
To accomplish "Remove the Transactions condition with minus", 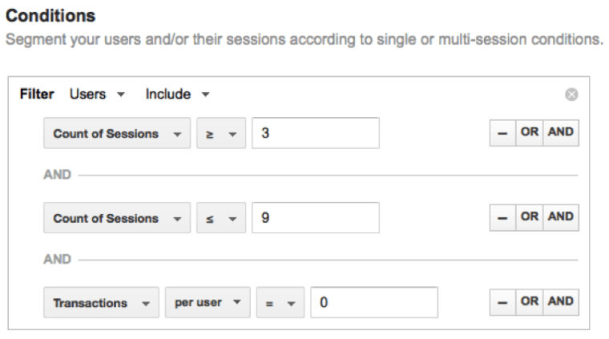I will click(x=502, y=302).
